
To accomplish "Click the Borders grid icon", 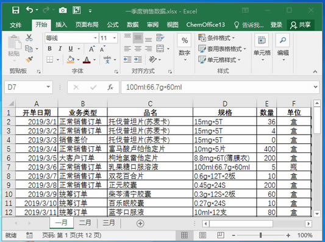I will (x=50, y=60).
